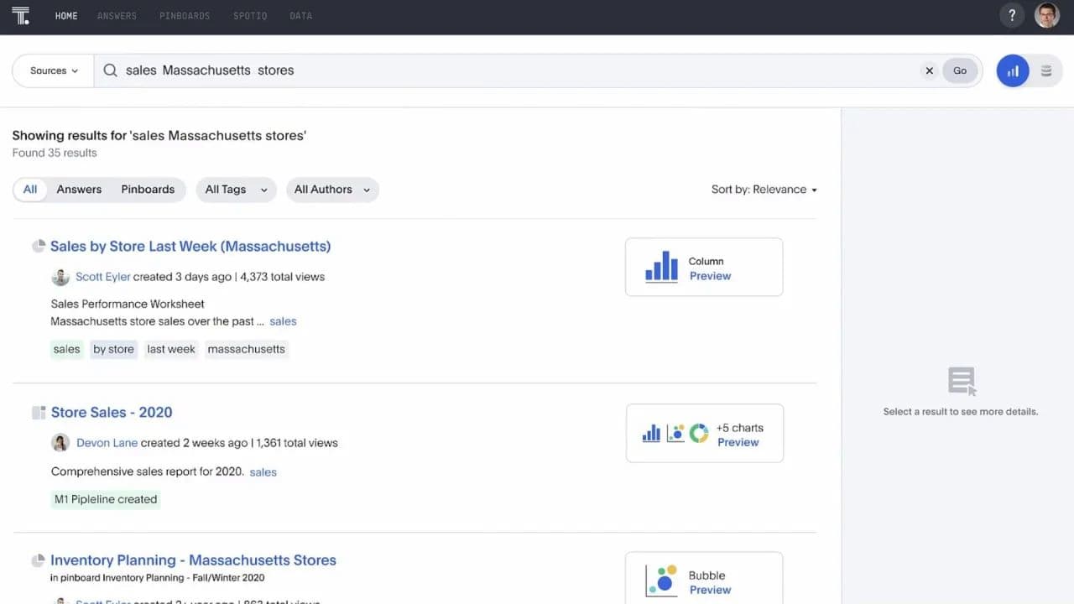This screenshot has width=1074, height=604.
Task: Clear the search query with X icon
Action: (x=929, y=71)
